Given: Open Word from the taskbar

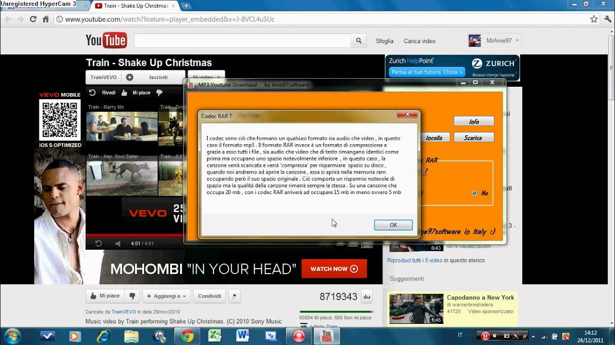Looking at the screenshot, I should click(x=243, y=336).
